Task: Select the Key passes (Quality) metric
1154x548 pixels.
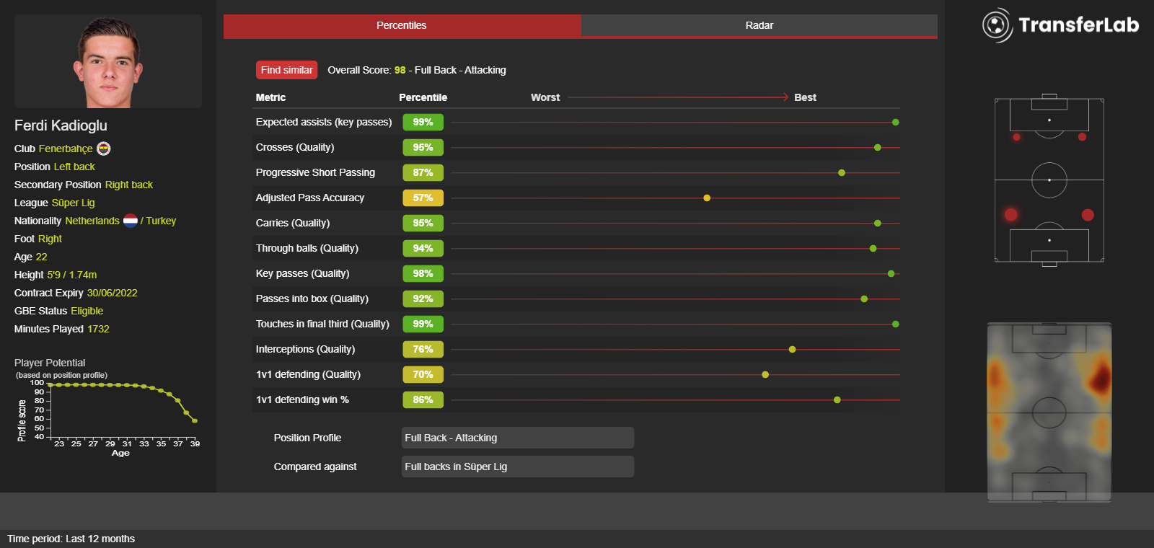Action: pos(302,273)
